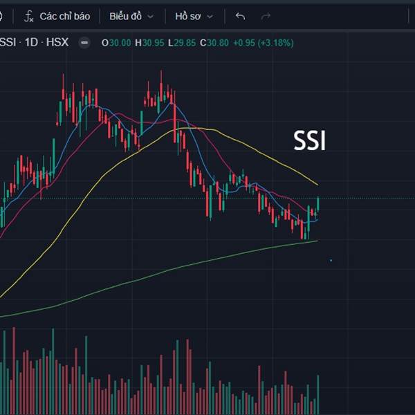The width and height of the screenshot is (415, 415).
Task: Expand the Biểu đồ dropdown
Action: pos(131,16)
